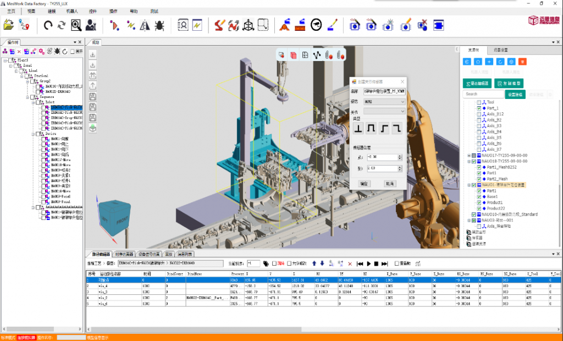Viewport: 563px width, 341px height.
Task: Select the dashed rectangle selection tool
Action: point(263,25)
